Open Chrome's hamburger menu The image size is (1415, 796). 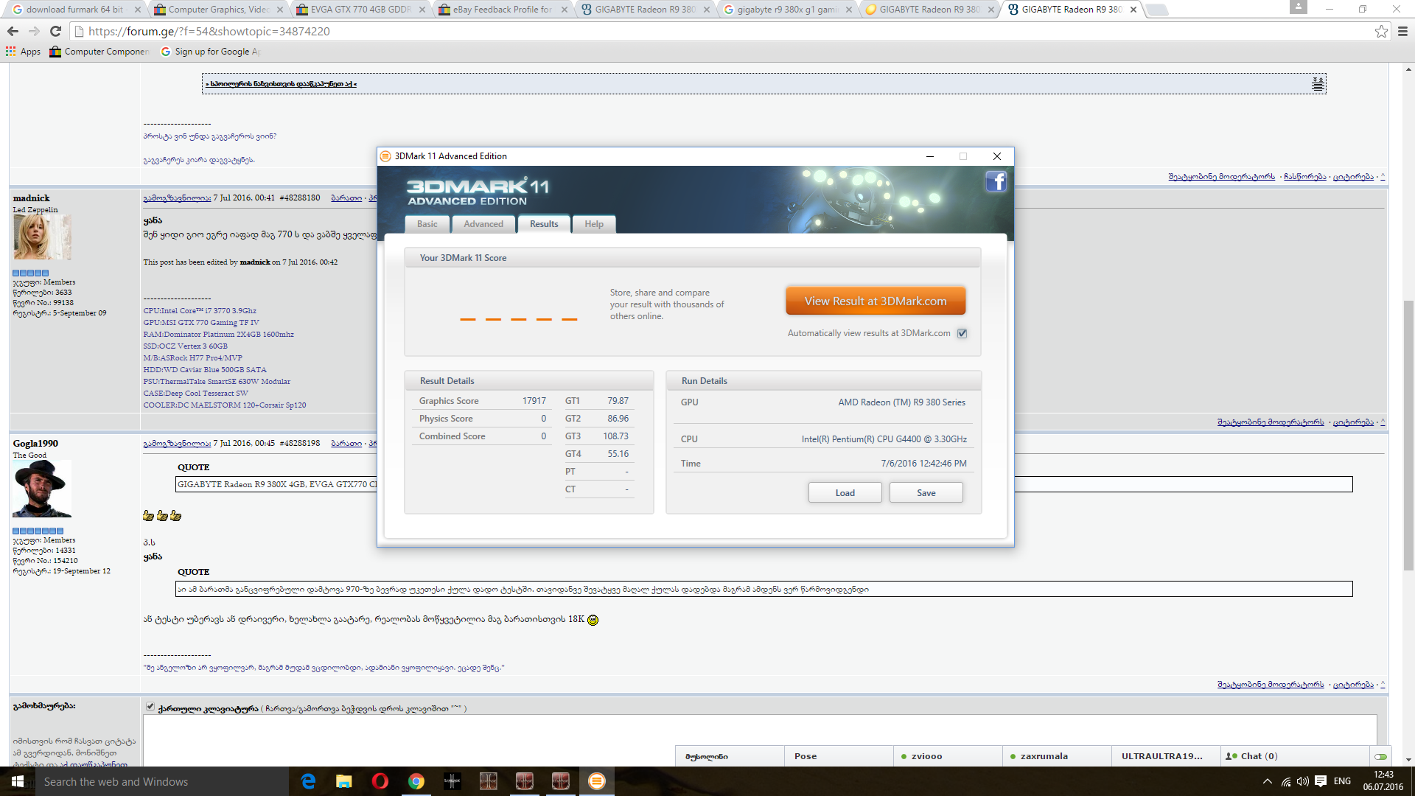pyautogui.click(x=1402, y=31)
